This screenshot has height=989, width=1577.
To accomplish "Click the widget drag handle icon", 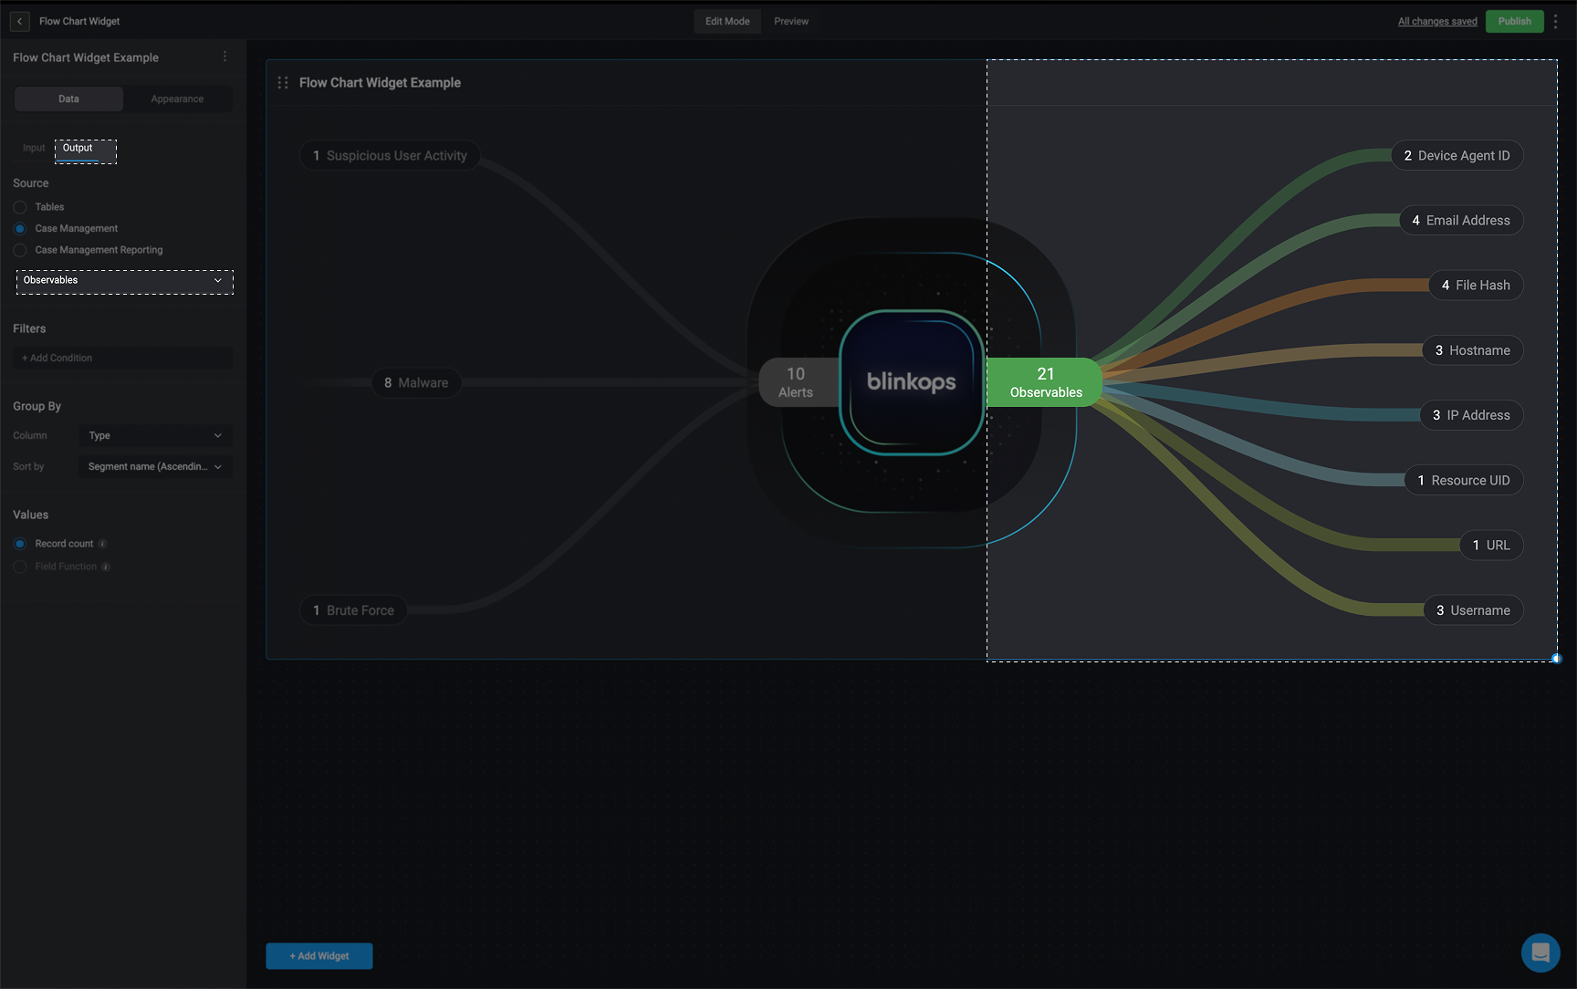I will click(x=283, y=82).
